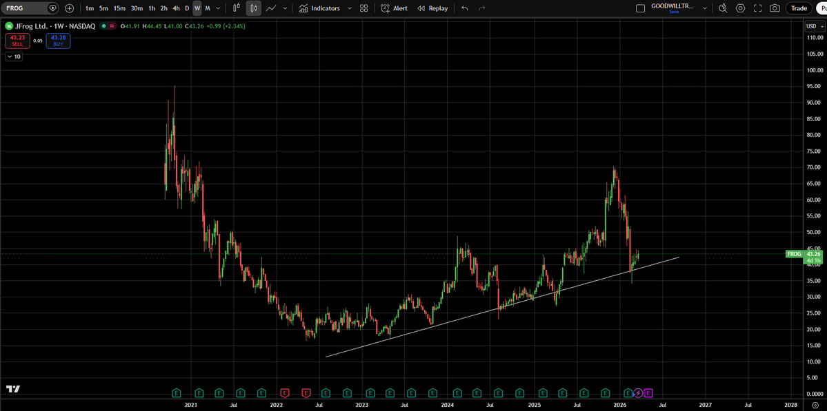827x411 pixels.
Task: Switch to the 5m timeframe
Action: click(103, 8)
